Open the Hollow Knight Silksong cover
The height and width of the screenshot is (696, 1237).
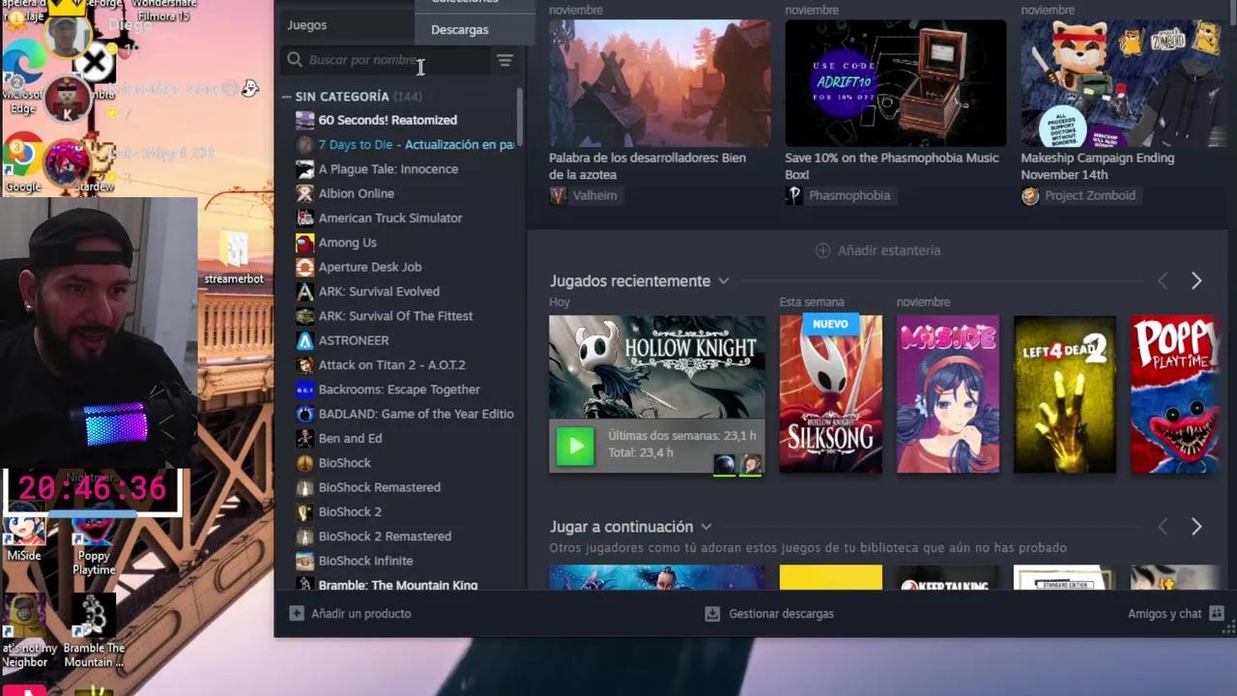coord(831,394)
